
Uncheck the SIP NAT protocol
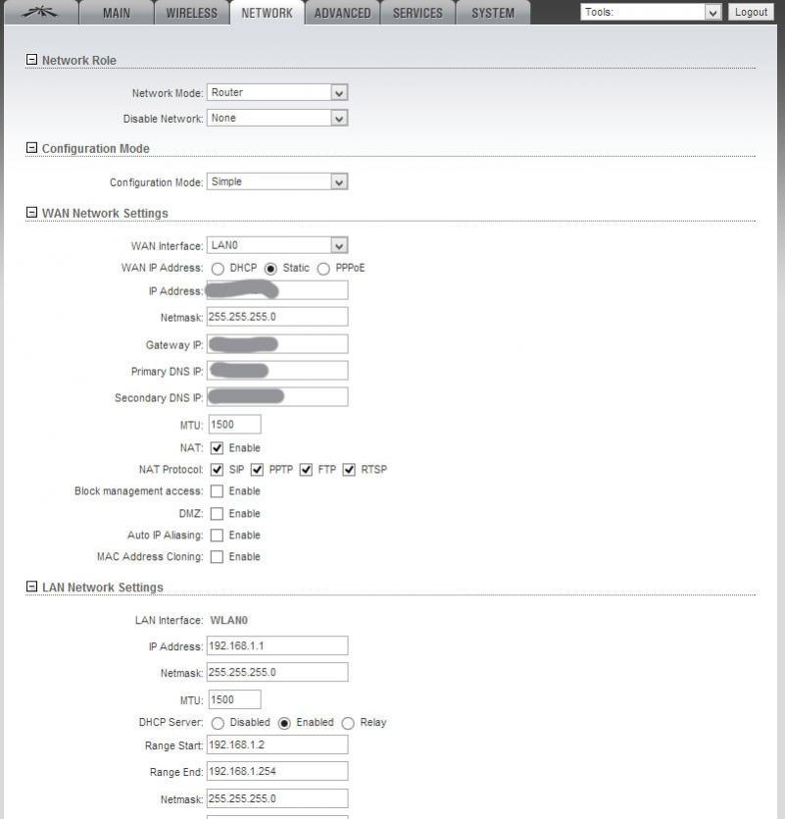tap(218, 470)
